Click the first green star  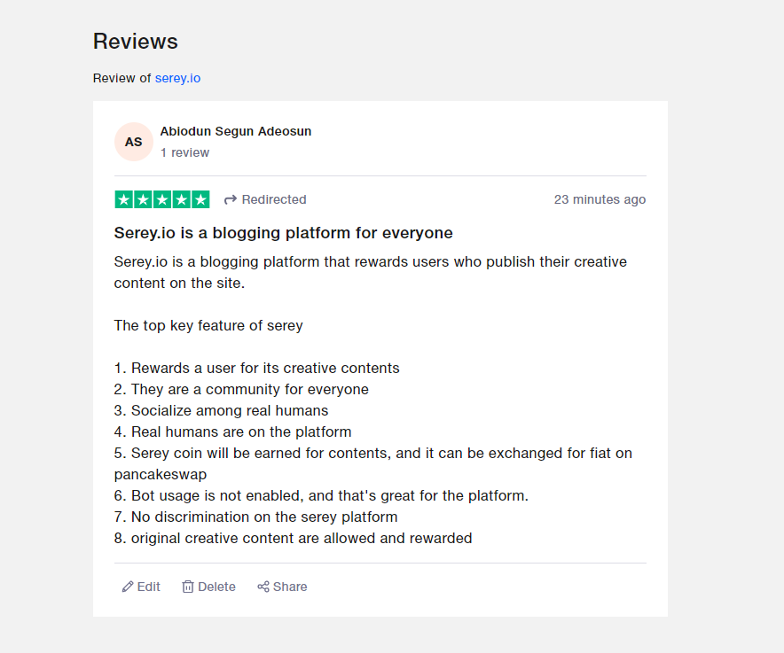coord(124,200)
